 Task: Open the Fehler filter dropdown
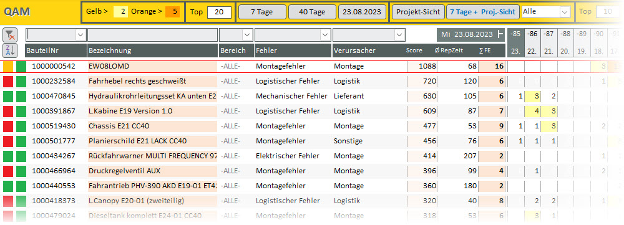coord(326,35)
